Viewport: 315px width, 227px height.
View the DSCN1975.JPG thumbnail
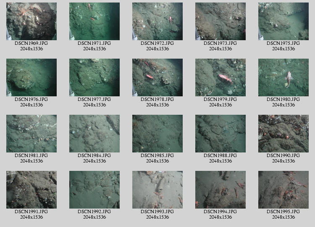pyautogui.click(x=283, y=21)
